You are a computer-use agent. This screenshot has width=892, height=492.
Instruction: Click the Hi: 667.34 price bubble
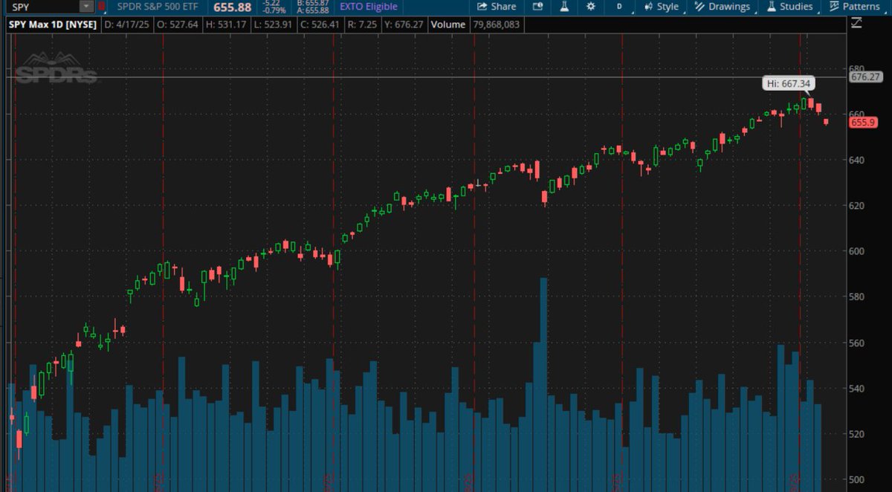(788, 84)
